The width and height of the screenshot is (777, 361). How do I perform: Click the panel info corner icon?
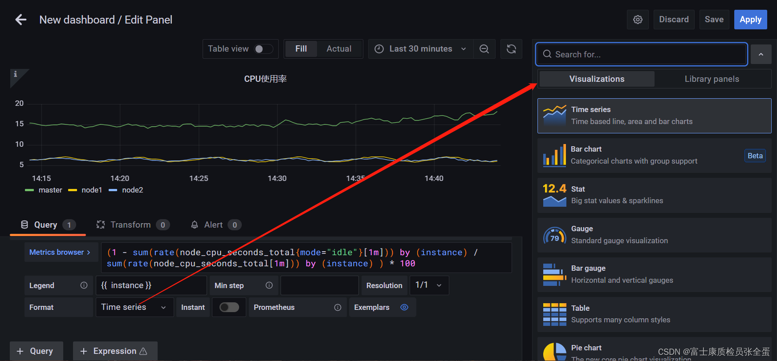point(16,74)
